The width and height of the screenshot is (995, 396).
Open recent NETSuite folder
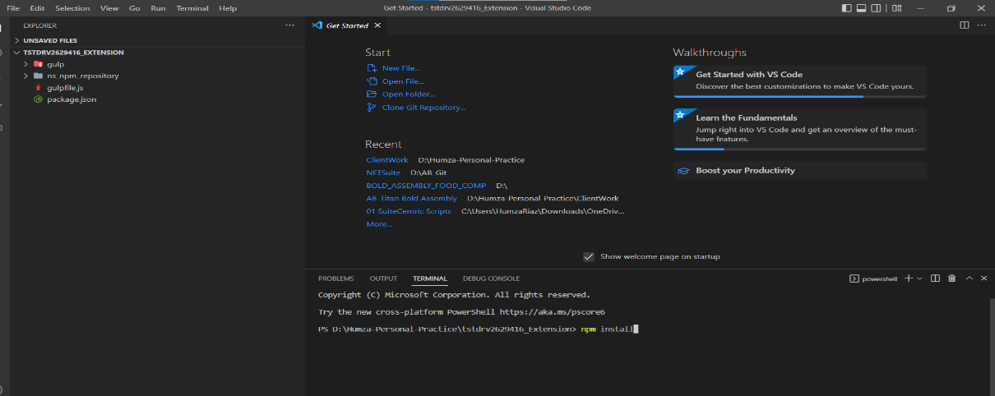click(383, 173)
